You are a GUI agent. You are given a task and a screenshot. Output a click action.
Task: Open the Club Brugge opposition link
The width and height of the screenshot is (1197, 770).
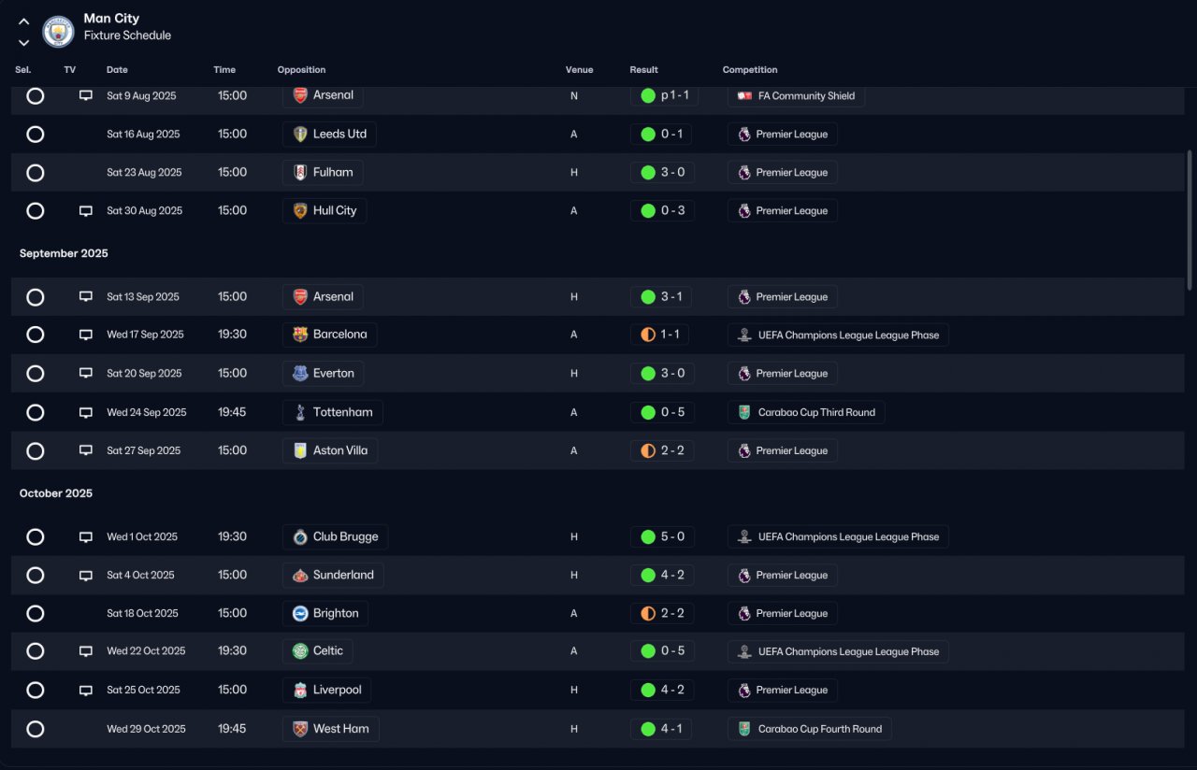click(x=335, y=537)
